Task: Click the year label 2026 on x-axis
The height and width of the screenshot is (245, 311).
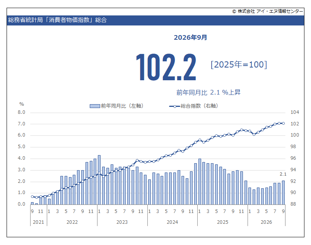Action: click(267, 222)
